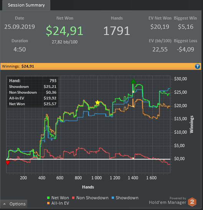Click the tooltip Non Showdown value $0,36
The width and height of the screenshot is (203, 210).
[x=51, y=93]
